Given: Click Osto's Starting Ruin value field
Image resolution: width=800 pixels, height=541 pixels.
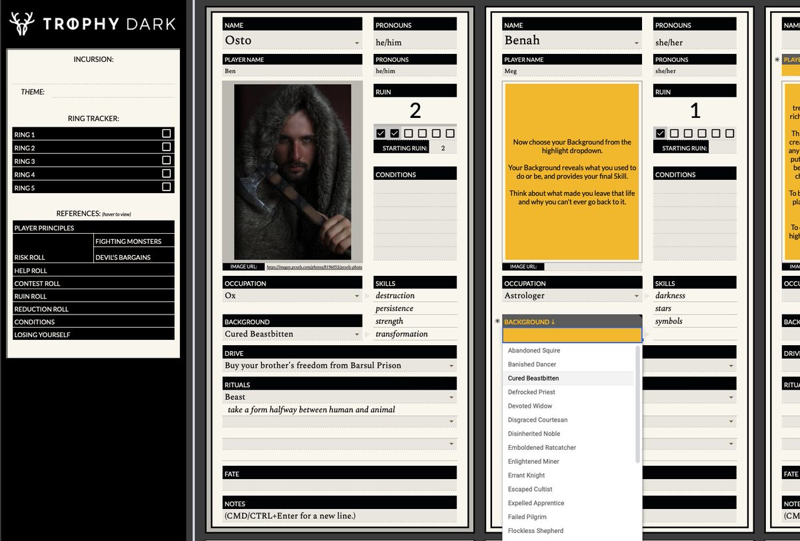Looking at the screenshot, I should pyautogui.click(x=443, y=148).
